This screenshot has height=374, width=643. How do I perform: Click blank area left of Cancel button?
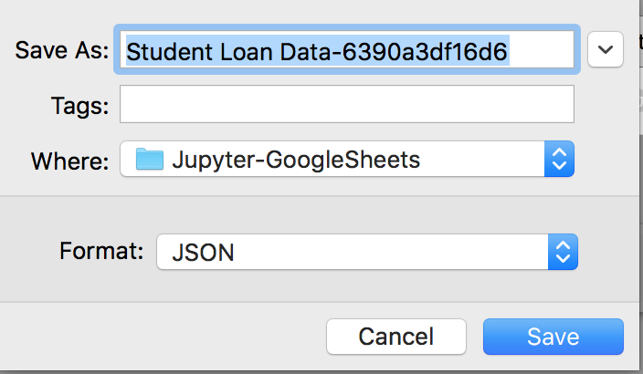coord(164,337)
